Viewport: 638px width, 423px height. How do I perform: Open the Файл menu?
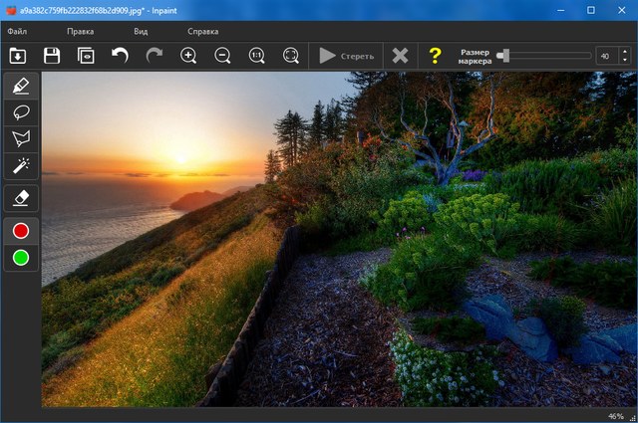pos(17,32)
